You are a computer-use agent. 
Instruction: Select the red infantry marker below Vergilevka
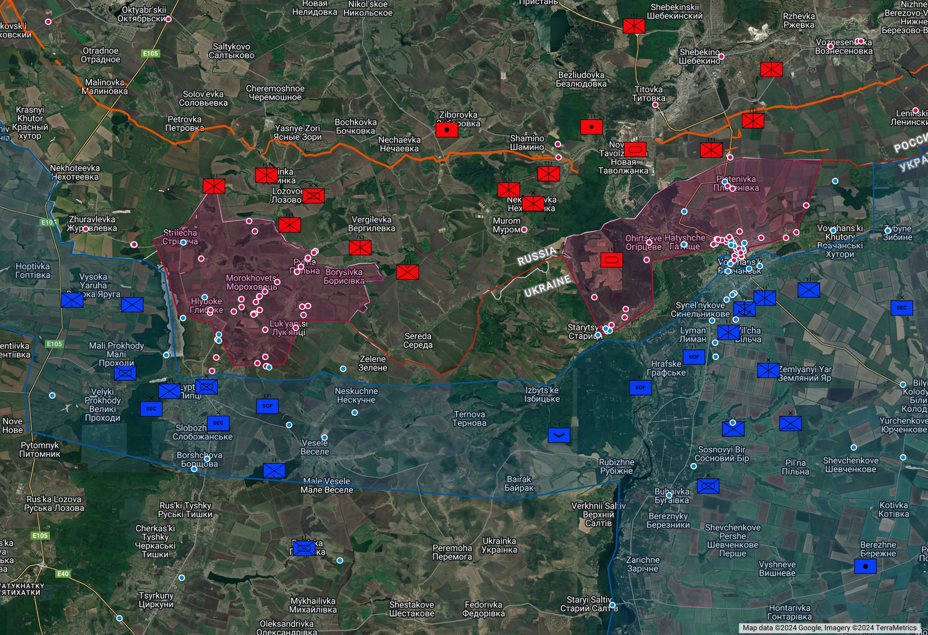360,248
